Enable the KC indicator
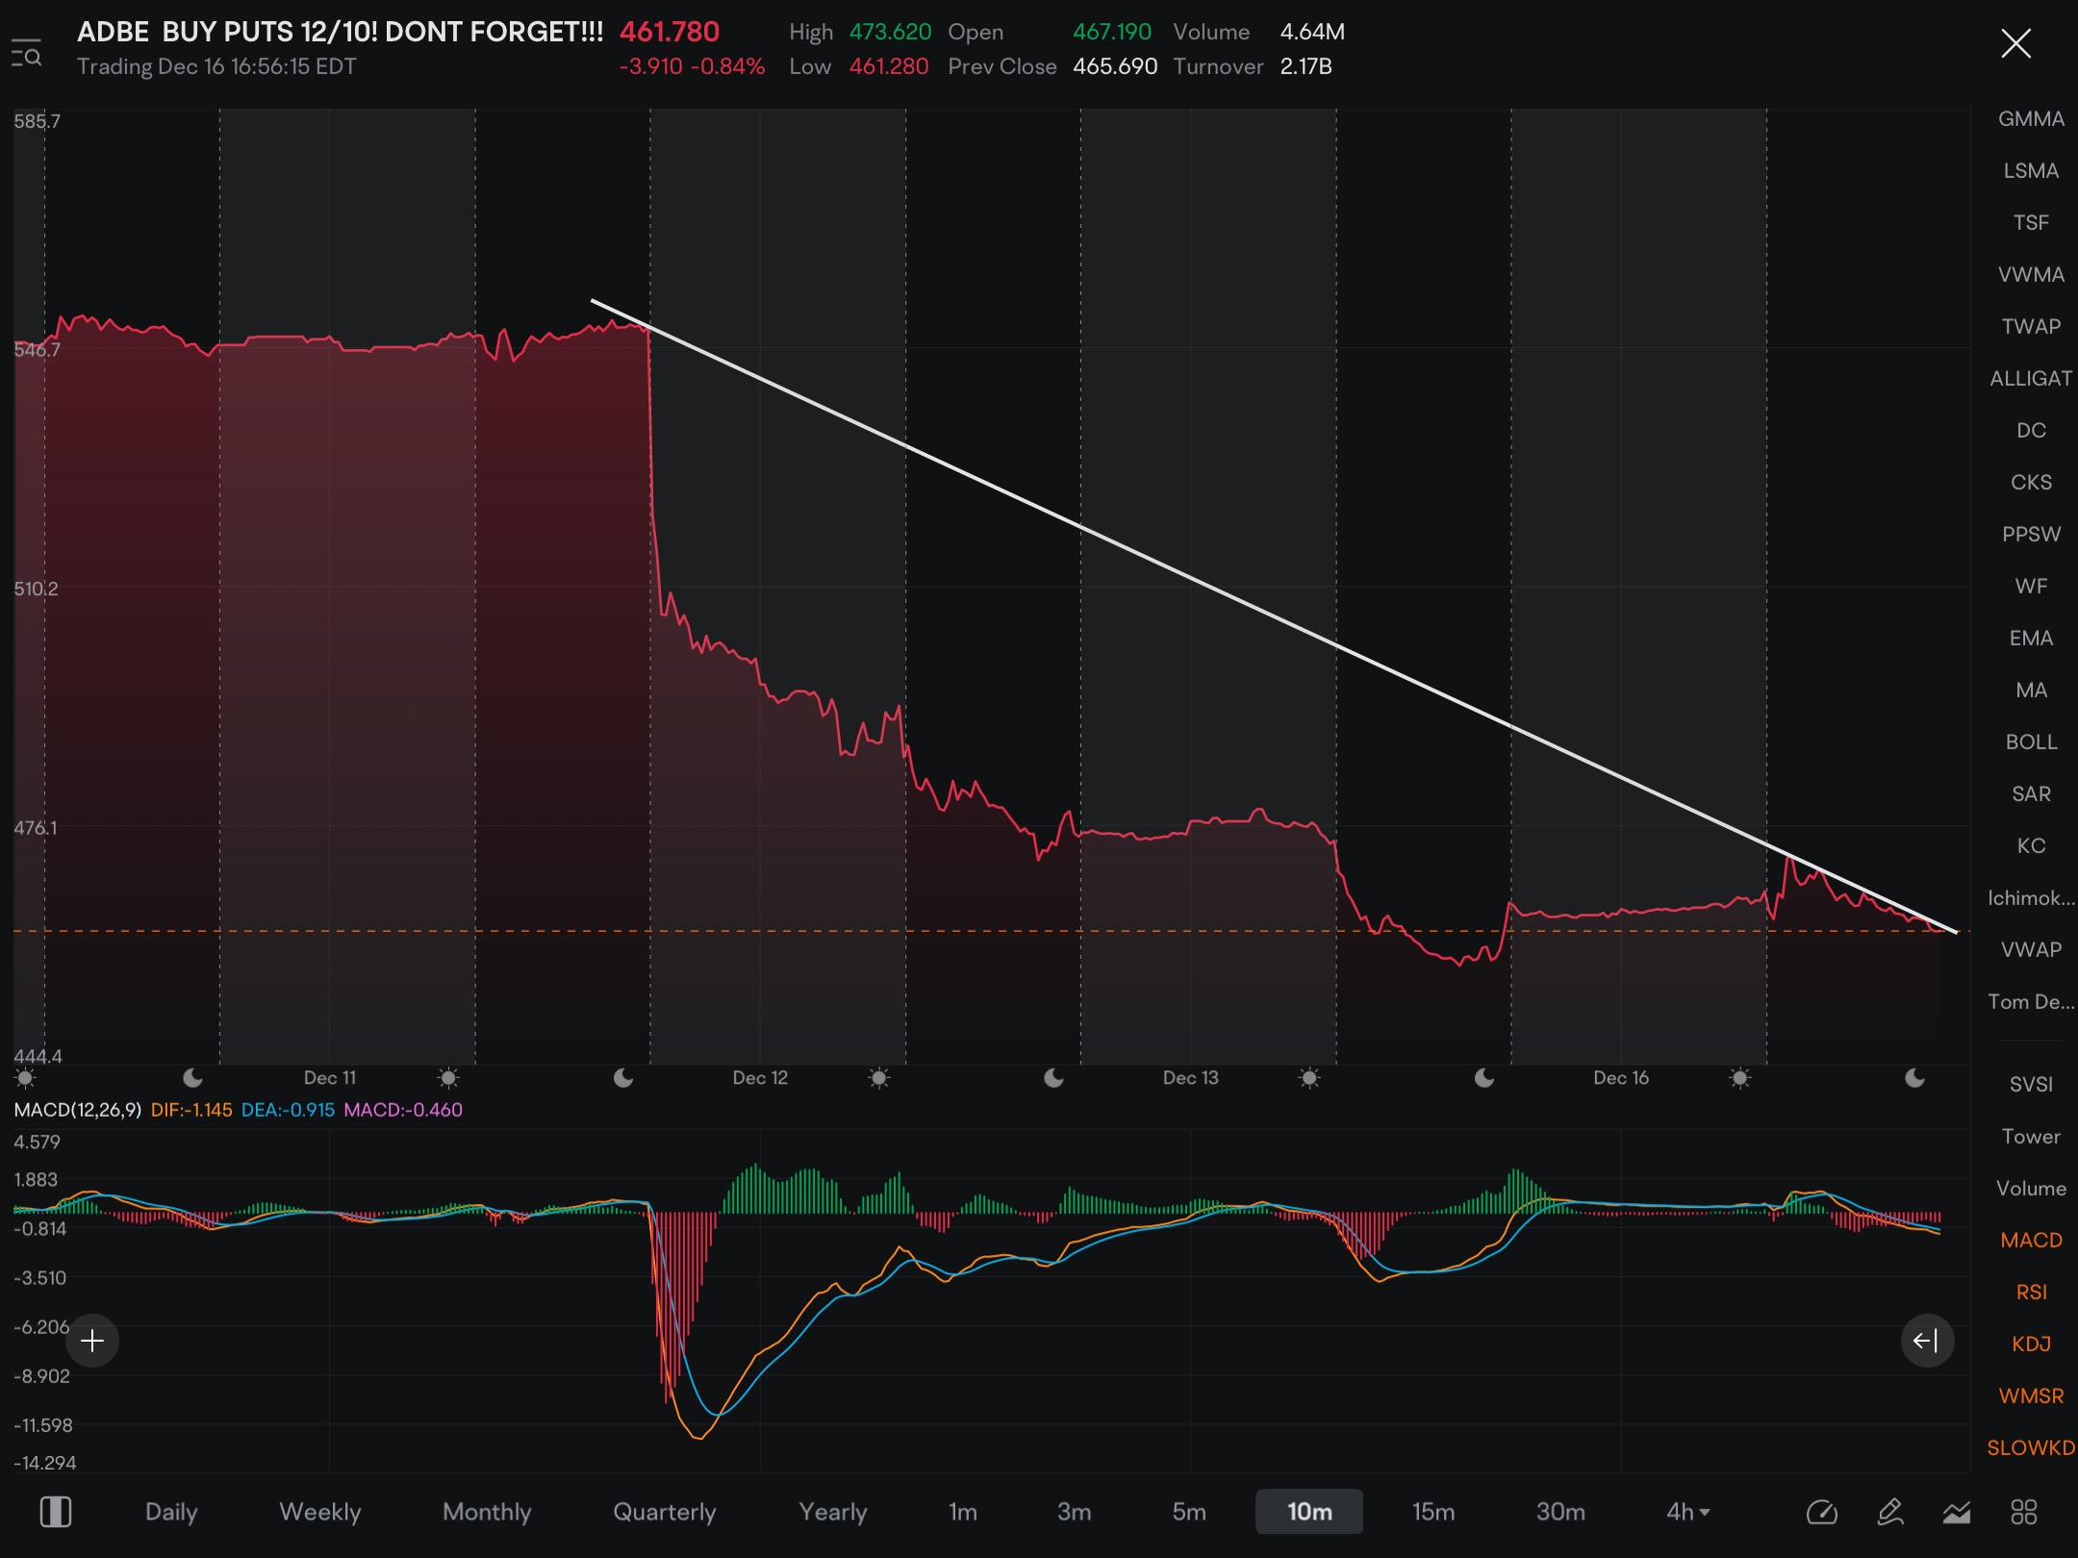The height and width of the screenshot is (1558, 2078). click(2031, 846)
